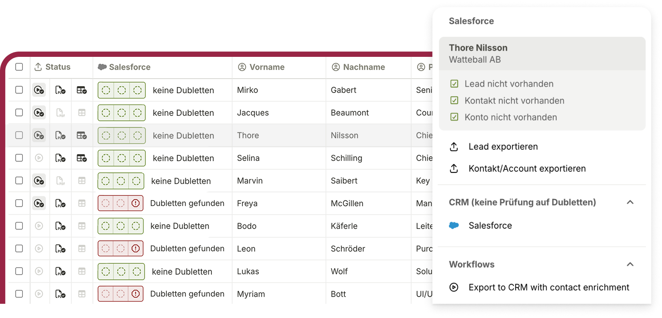The image size is (662, 318).
Task: Click the greyed PDF icon in Jacques' row
Action: [60, 113]
